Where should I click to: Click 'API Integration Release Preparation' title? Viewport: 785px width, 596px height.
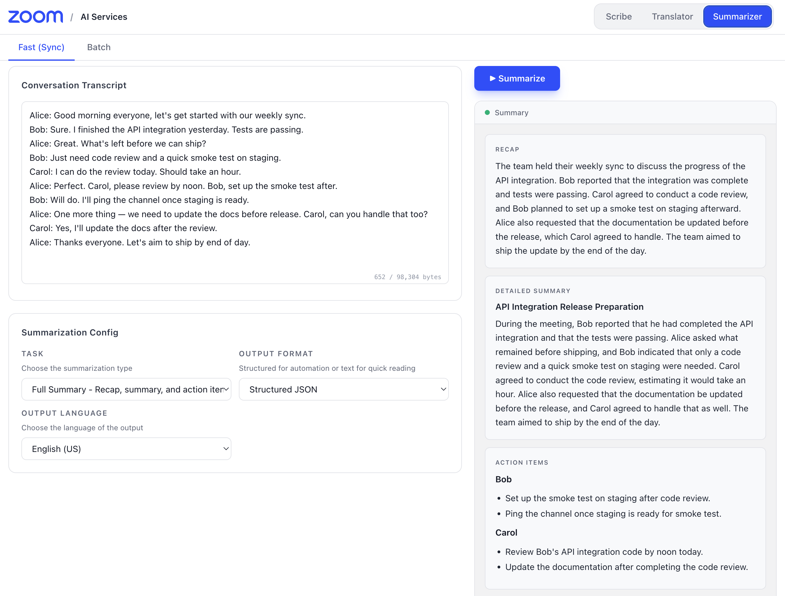(569, 307)
